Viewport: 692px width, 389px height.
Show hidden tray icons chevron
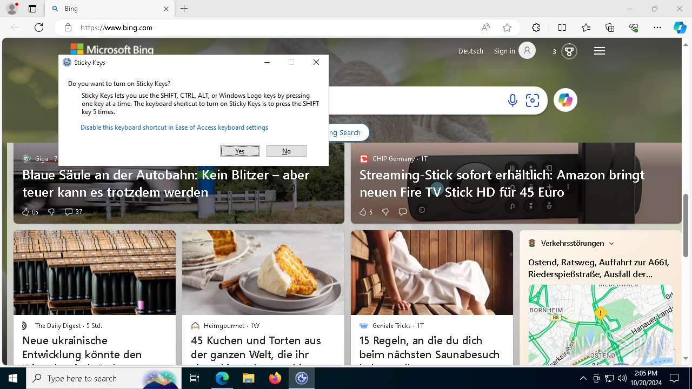click(583, 378)
